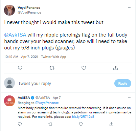Open @VoydPenance link in 'Replying to'
The image size is (137, 131).
click(x=47, y=103)
